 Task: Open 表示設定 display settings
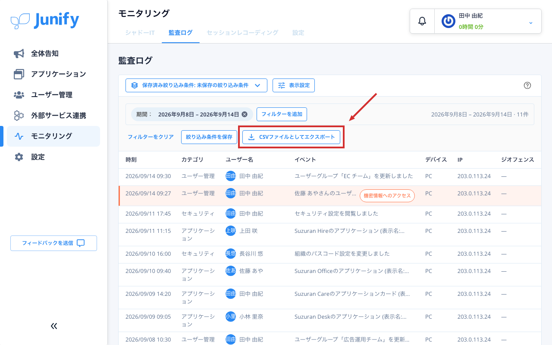294,85
